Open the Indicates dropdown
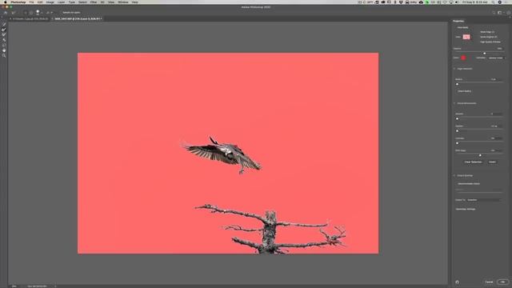Screen dimensions: 512x288 pos(496,58)
